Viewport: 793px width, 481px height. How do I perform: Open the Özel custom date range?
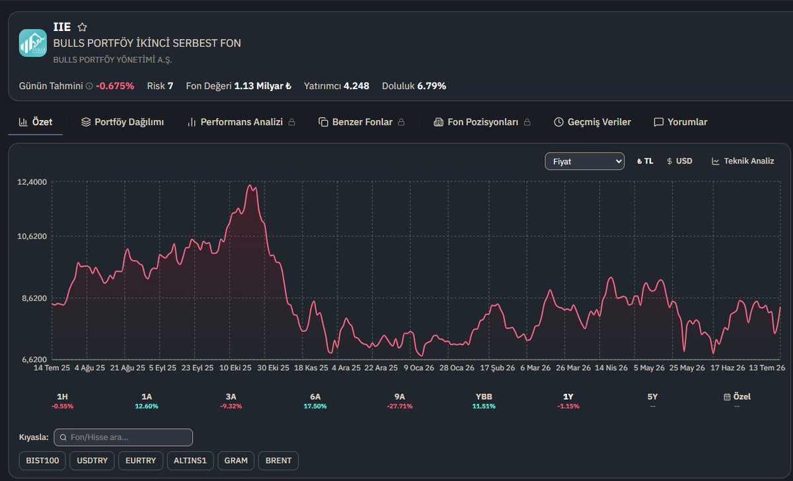click(737, 401)
